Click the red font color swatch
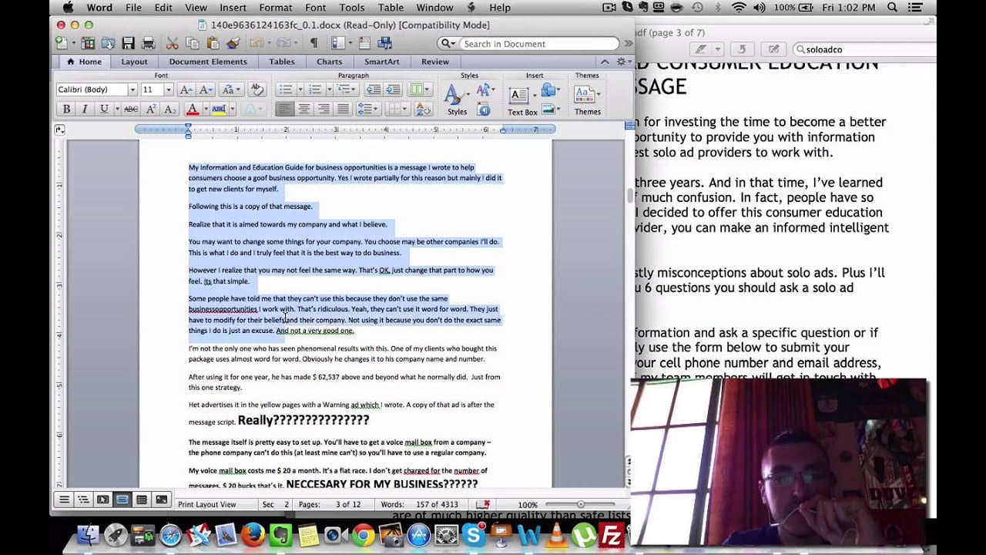This screenshot has width=986, height=555. click(192, 109)
